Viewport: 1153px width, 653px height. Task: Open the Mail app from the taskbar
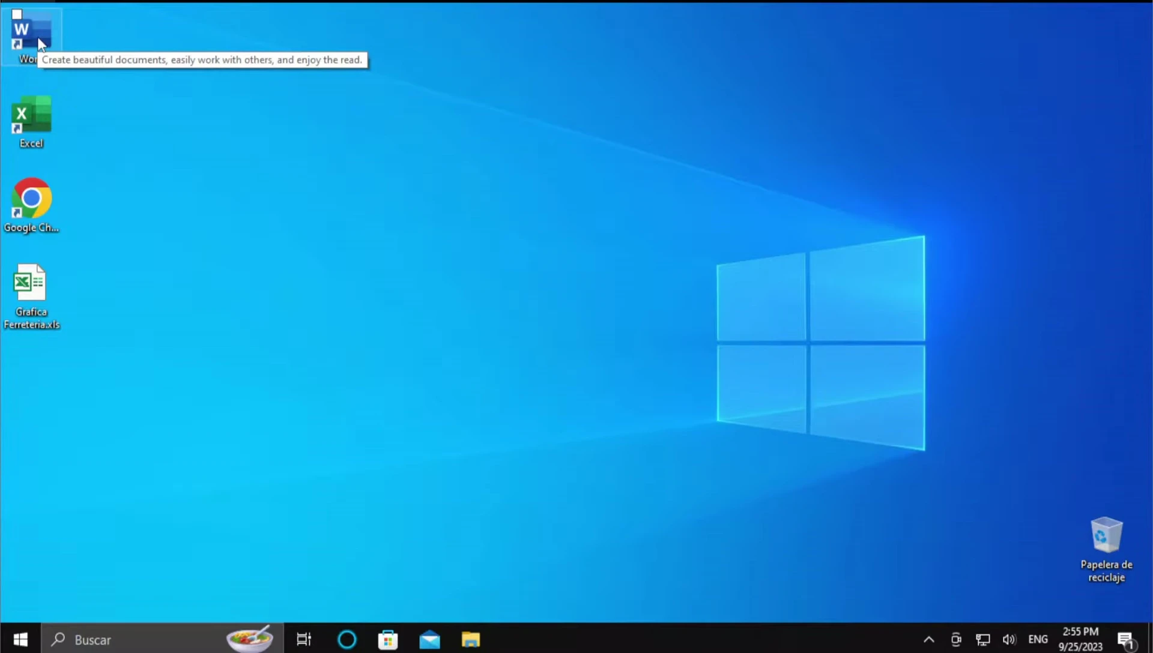click(429, 639)
